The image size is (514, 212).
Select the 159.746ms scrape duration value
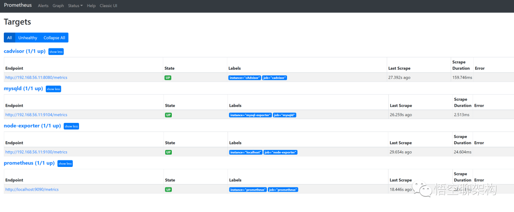[x=462, y=77]
